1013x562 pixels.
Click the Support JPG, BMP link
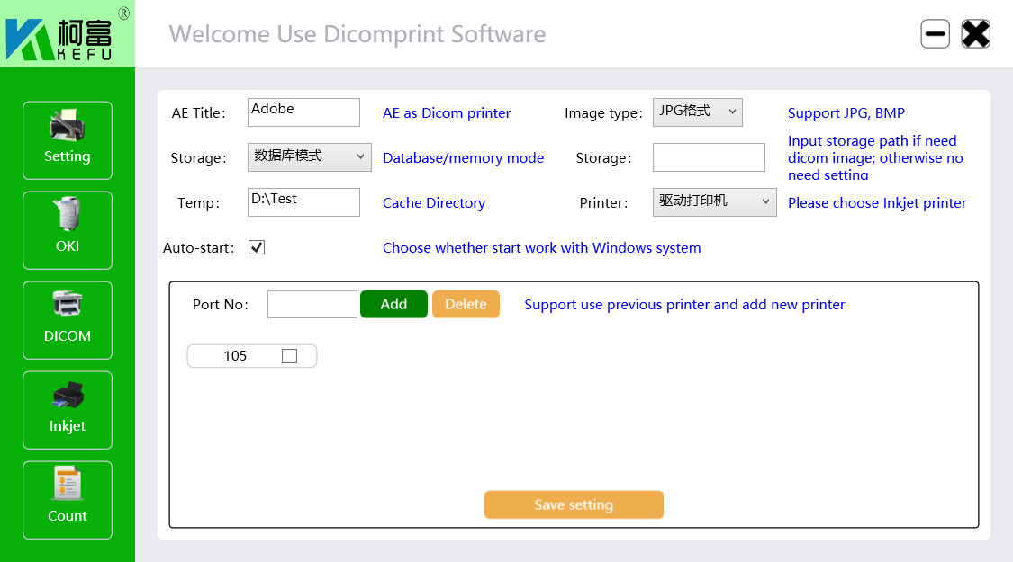(846, 112)
